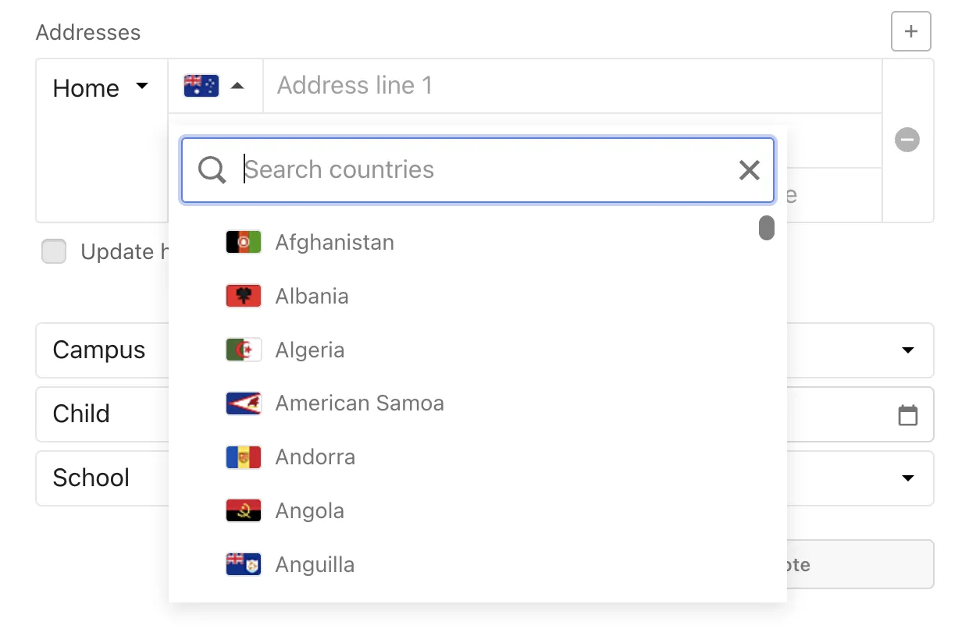Select the Algeria flag icon
Screen dimensions: 976x643
(x=243, y=350)
